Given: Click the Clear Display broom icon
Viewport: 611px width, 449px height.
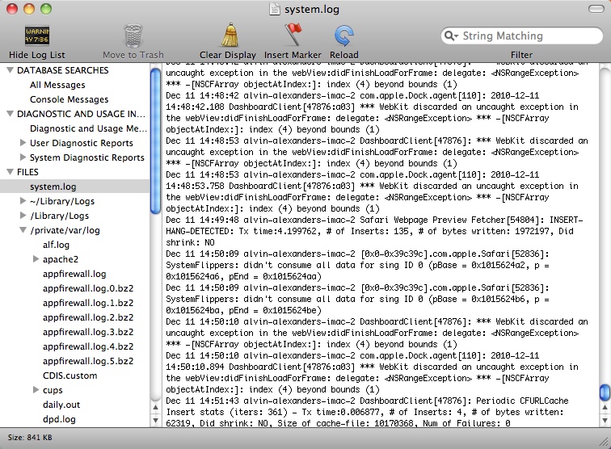Looking at the screenshot, I should pos(230,35).
